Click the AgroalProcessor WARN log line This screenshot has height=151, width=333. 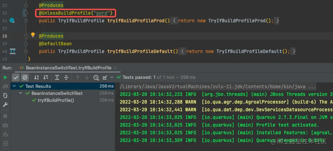227,102
